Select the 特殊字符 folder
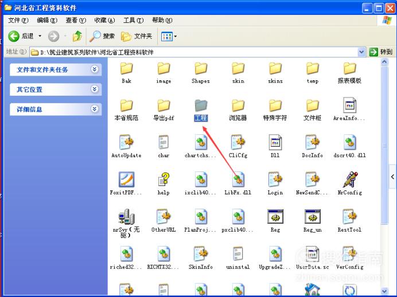This screenshot has height=297, width=397. [275, 110]
